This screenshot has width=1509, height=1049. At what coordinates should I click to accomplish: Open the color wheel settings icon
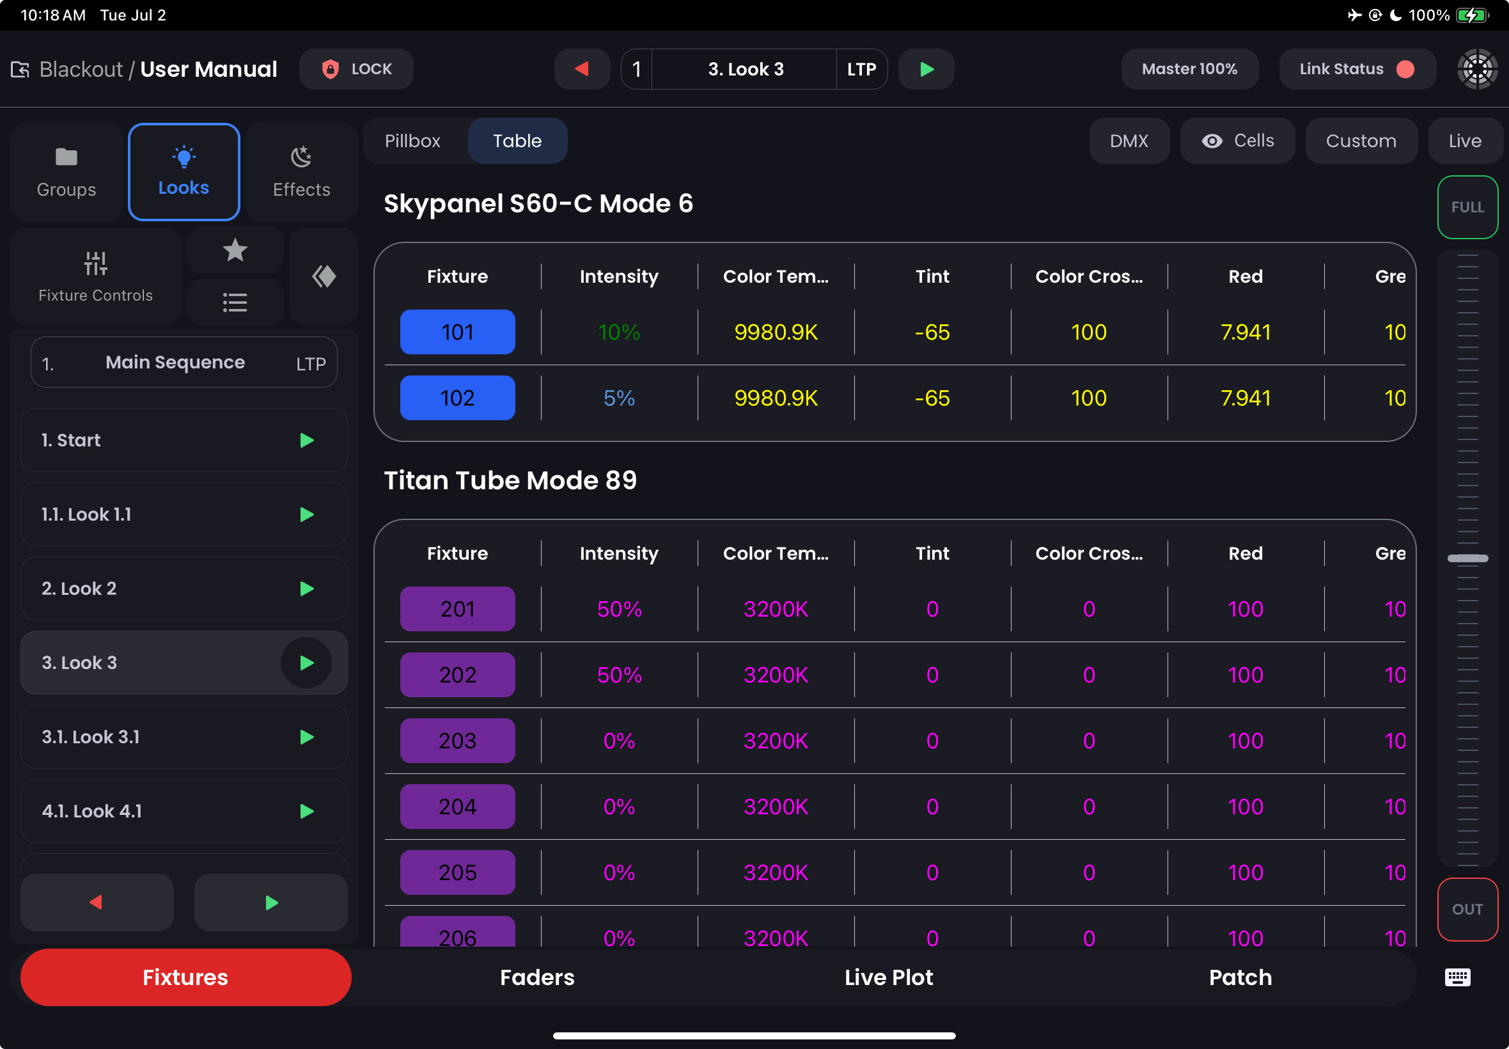pos(1477,69)
